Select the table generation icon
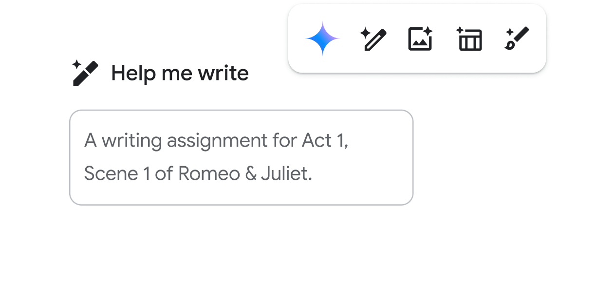 click(x=469, y=39)
